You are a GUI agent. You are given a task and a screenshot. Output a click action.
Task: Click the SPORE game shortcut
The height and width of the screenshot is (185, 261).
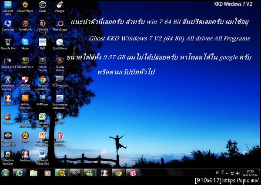[60, 119]
